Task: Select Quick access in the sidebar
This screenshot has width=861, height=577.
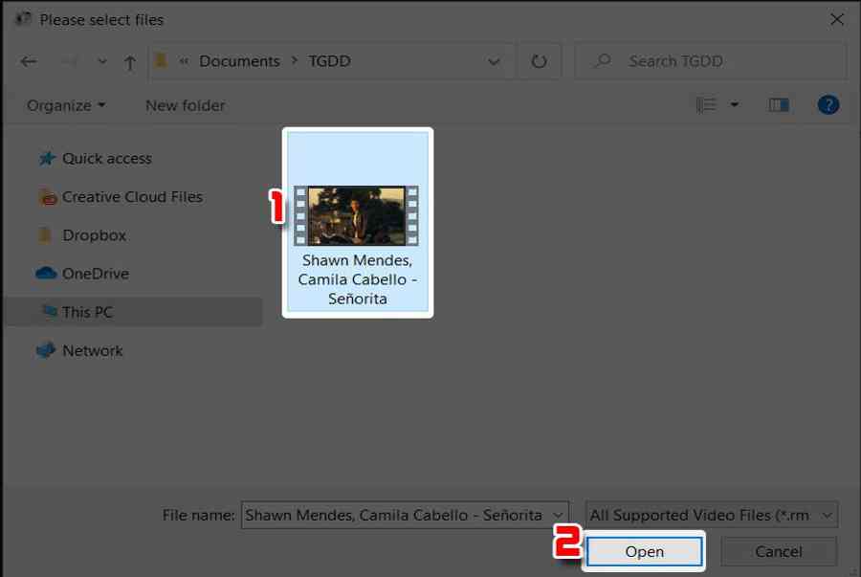Action: pyautogui.click(x=106, y=159)
